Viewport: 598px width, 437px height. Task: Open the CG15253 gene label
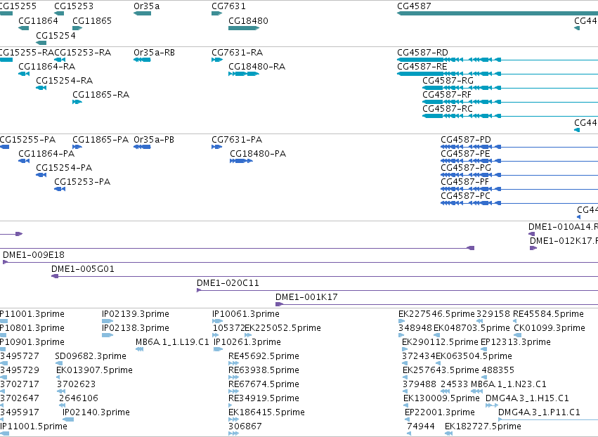(x=74, y=6)
